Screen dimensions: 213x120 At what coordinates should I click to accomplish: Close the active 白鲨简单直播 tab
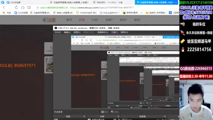point(176,2)
